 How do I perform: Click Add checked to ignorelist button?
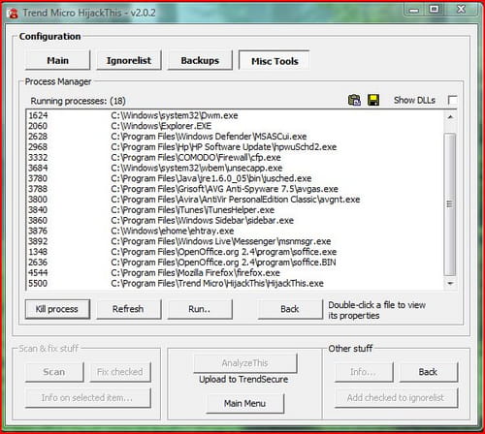tap(396, 398)
